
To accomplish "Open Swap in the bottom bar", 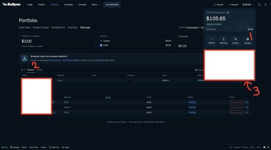I will coord(65,147).
